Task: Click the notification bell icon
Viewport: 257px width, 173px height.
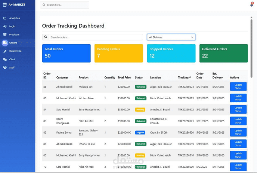Action: pos(251,4)
